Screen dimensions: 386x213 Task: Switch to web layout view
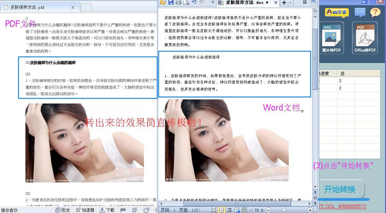point(237,210)
